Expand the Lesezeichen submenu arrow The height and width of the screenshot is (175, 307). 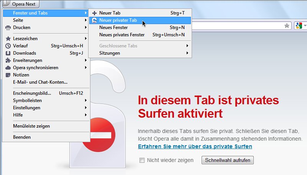(x=86, y=39)
